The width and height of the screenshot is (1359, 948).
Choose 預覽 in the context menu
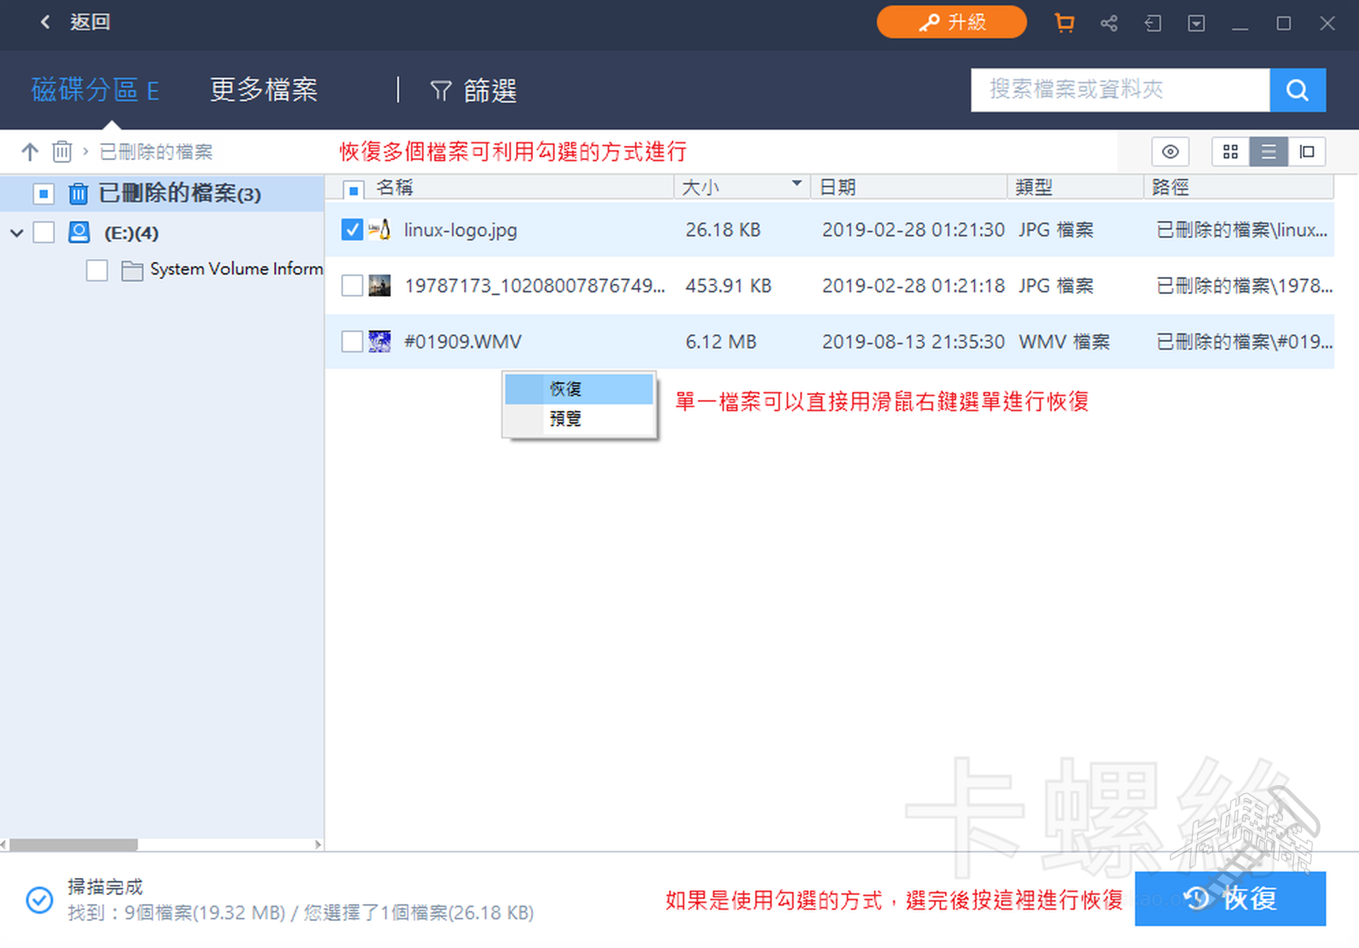pos(566,418)
